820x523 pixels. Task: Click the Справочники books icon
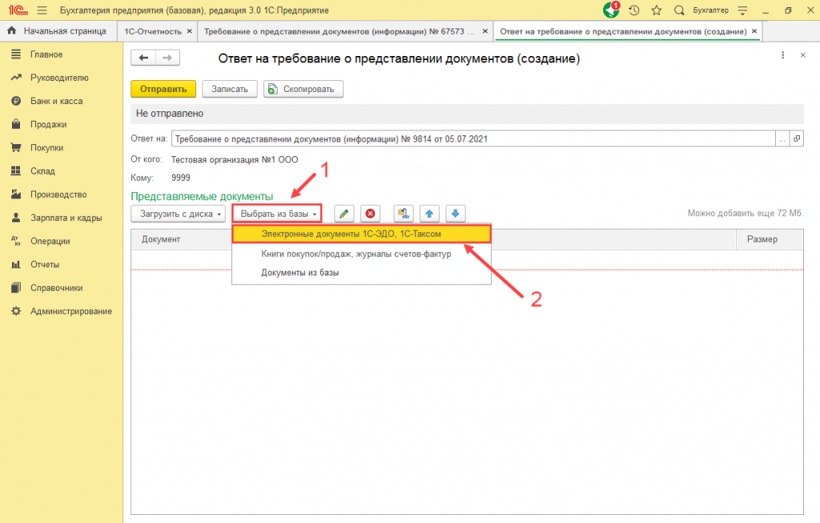[16, 288]
